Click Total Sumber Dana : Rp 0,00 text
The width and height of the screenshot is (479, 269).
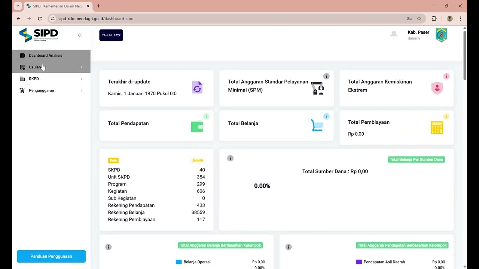pos(335,171)
